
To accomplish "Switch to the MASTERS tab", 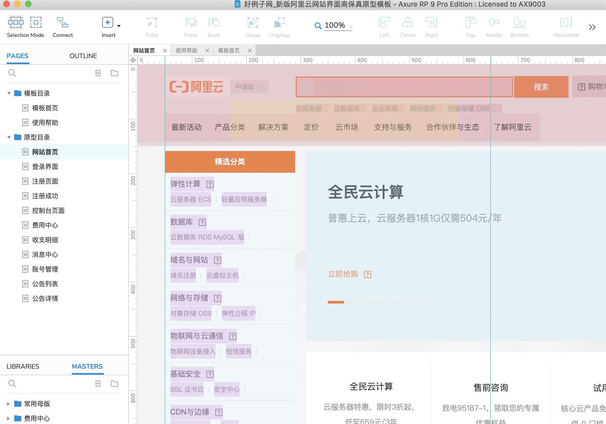I will 87,366.
